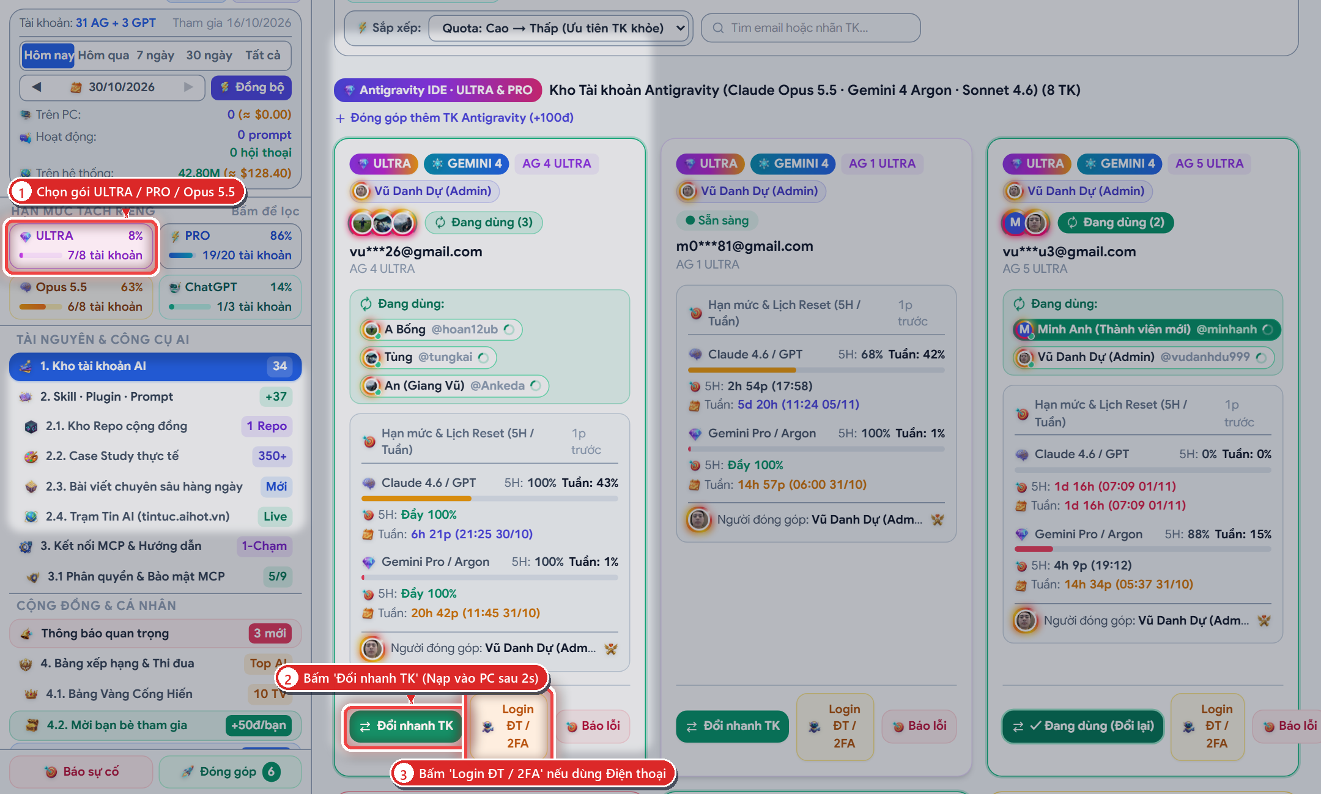Go to next date arrow
This screenshot has width=1321, height=794.
pos(188,87)
